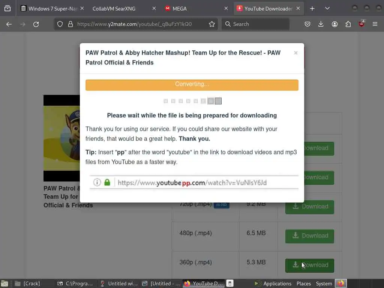
Task: Switch to the [Untitled - ... taskbar window
Action: click(x=161, y=283)
